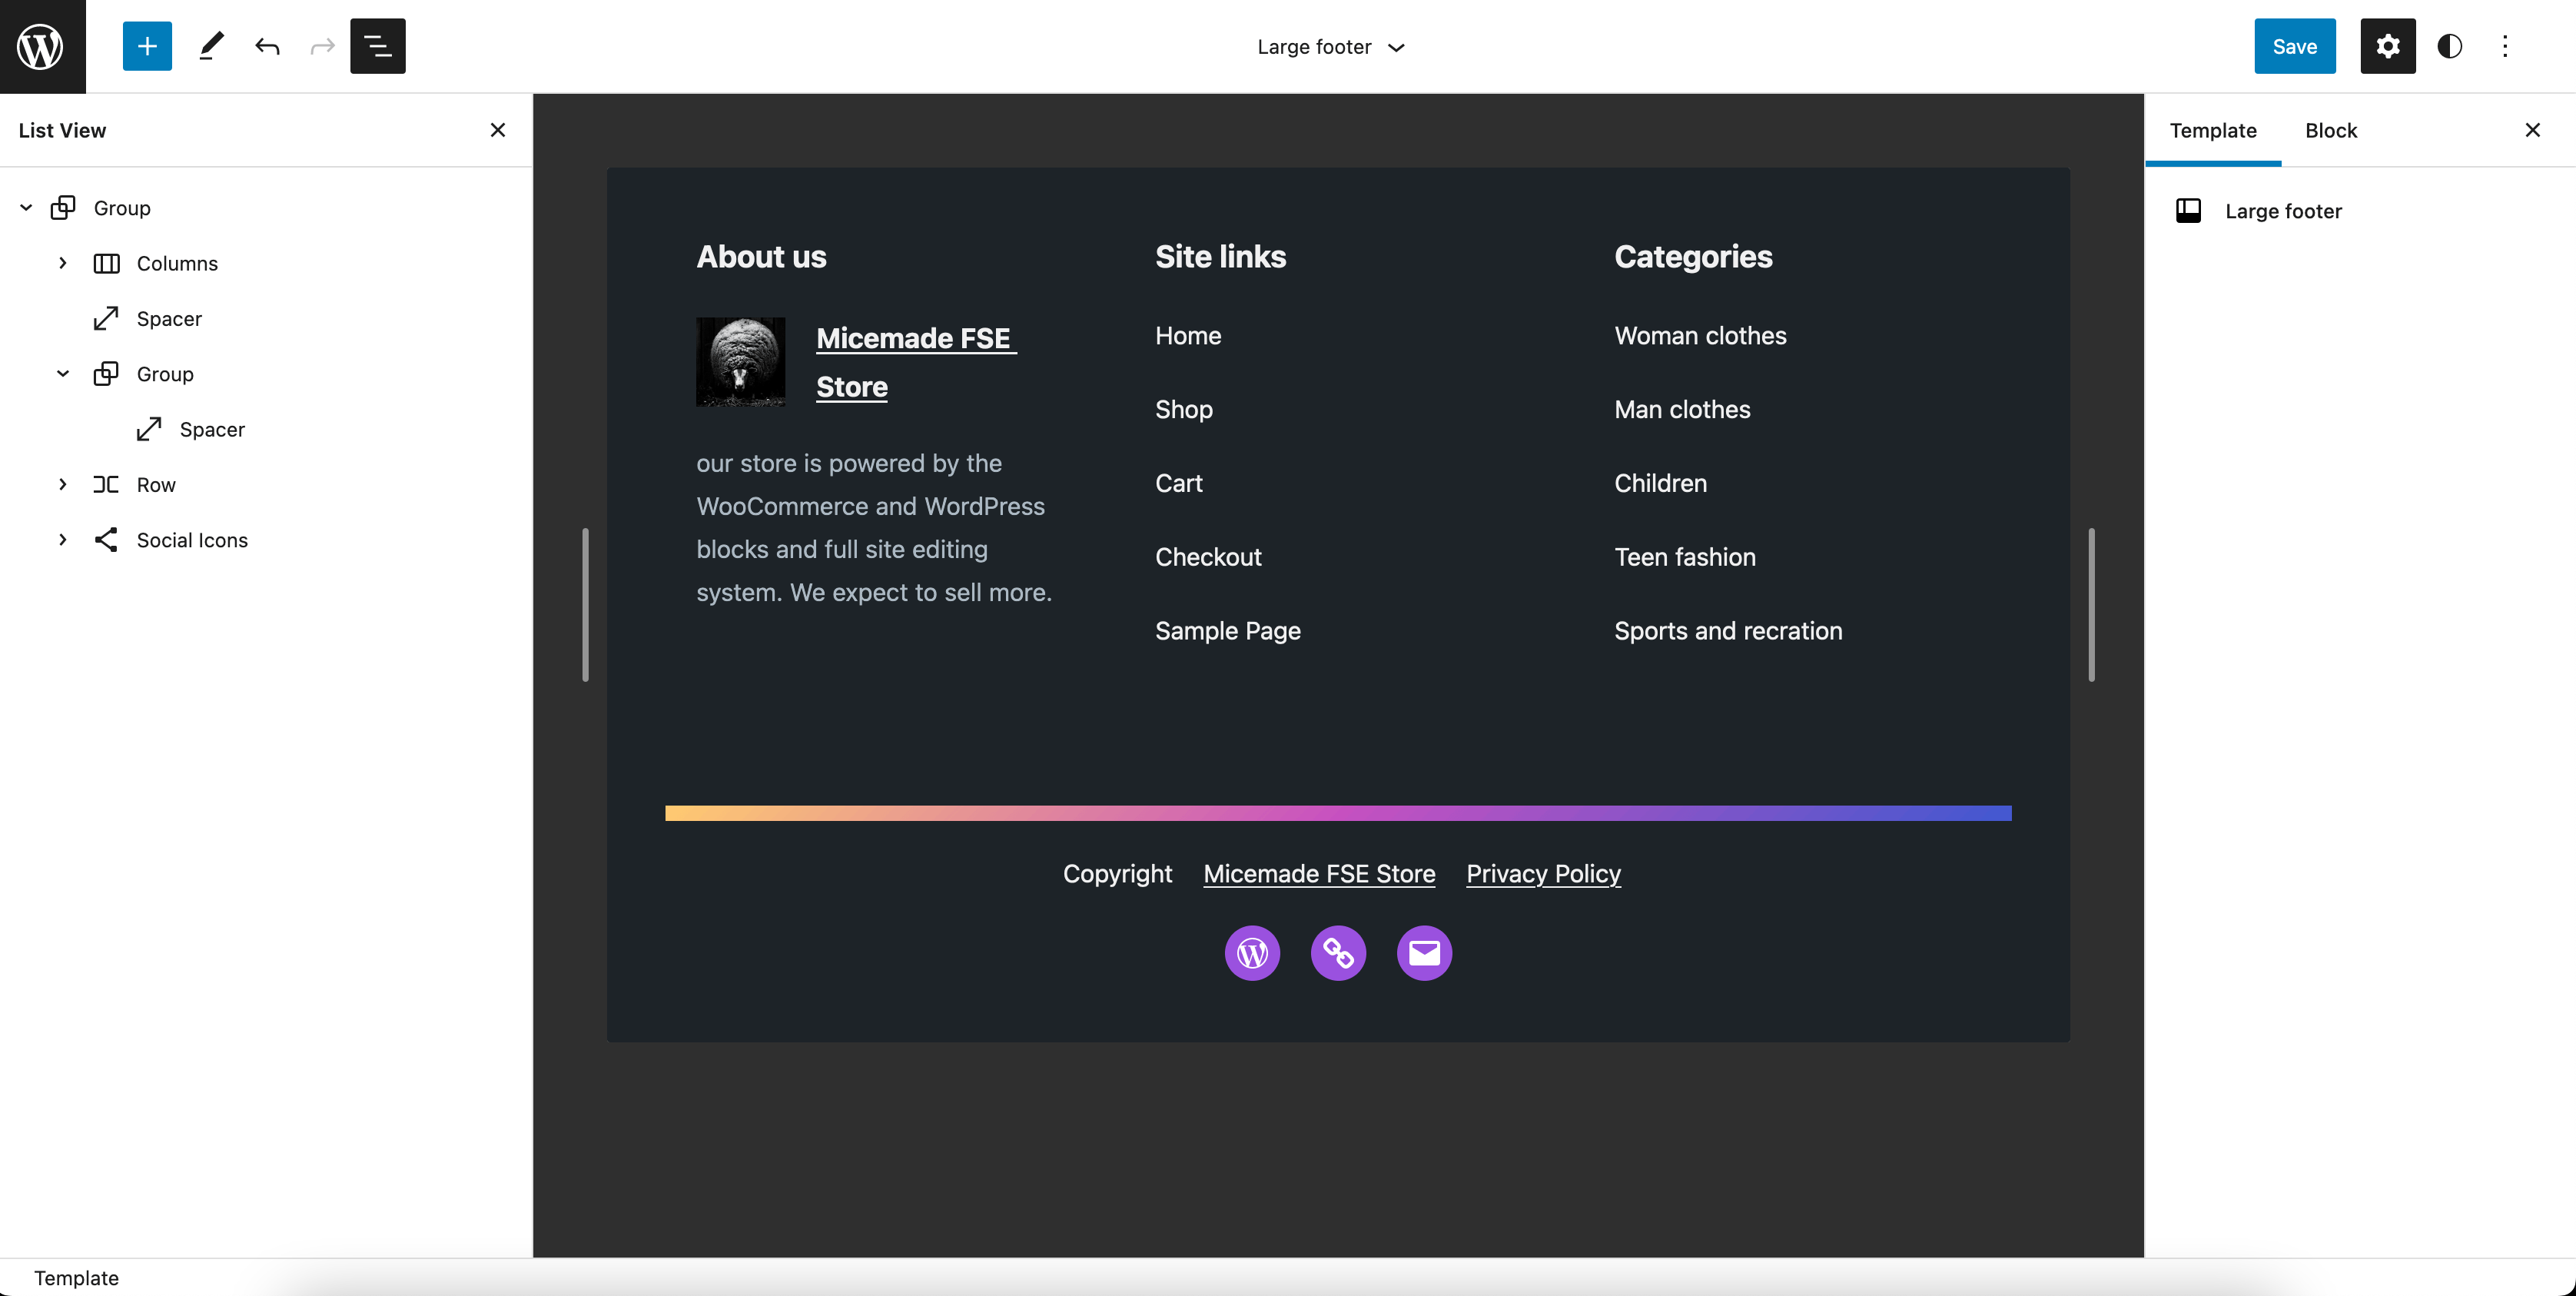Click the Home navigation link
The width and height of the screenshot is (2576, 1296).
click(x=1188, y=336)
